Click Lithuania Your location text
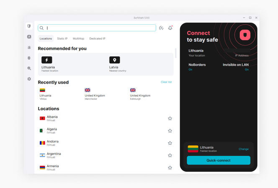Screen dimensions: 278x188 click(x=197, y=53)
